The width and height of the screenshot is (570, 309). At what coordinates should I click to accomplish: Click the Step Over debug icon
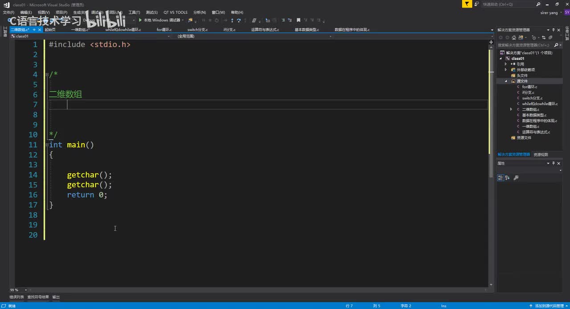pyautogui.click(x=239, y=20)
